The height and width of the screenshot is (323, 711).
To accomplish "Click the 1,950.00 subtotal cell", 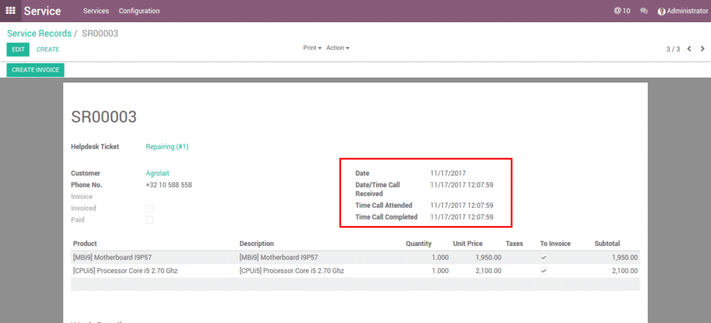I will (x=624, y=257).
